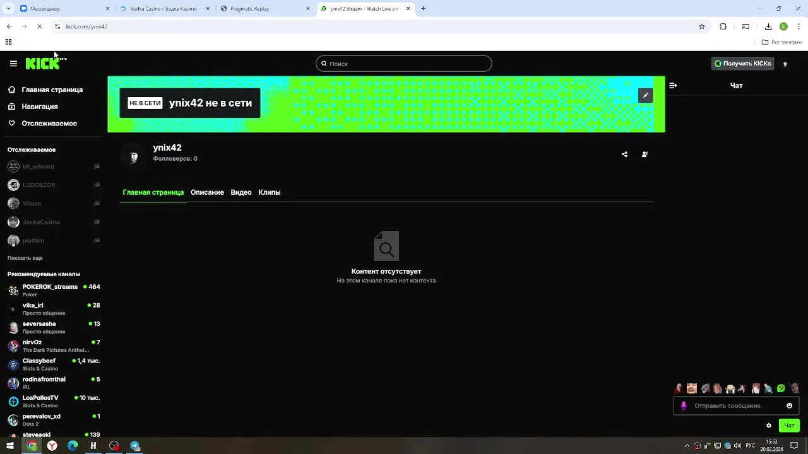Expand followed list with Показать еще
Image resolution: width=808 pixels, height=454 pixels.
click(x=25, y=258)
